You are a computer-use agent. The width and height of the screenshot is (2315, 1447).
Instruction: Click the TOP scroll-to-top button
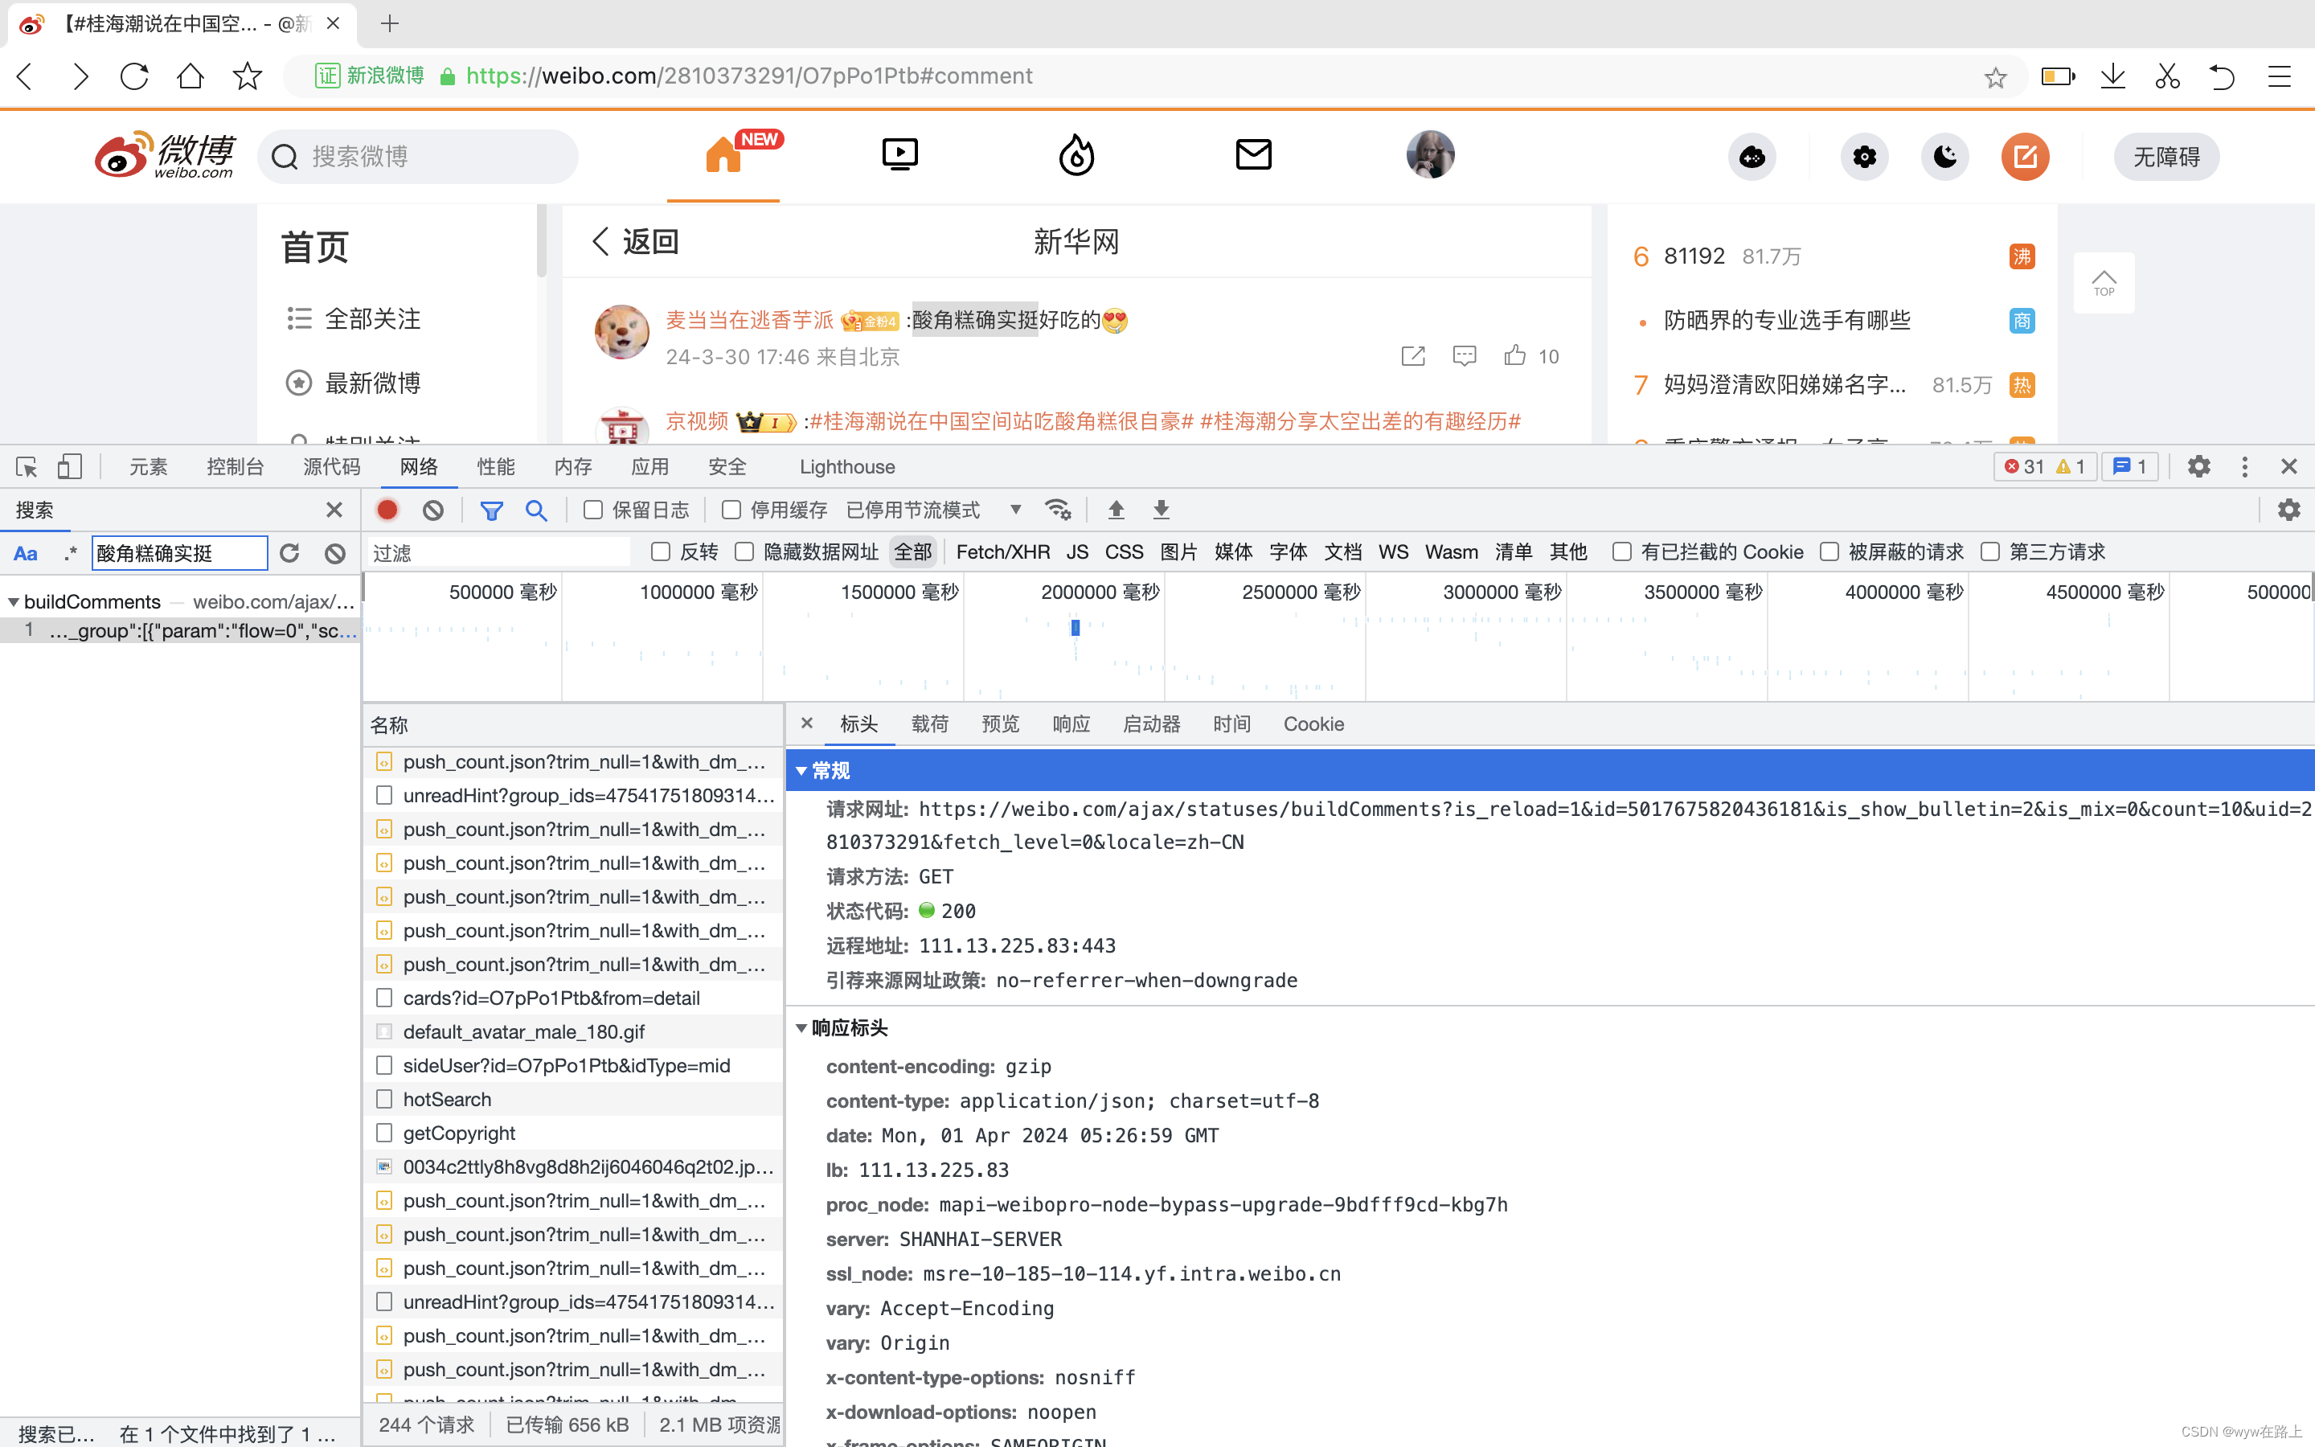[2104, 282]
